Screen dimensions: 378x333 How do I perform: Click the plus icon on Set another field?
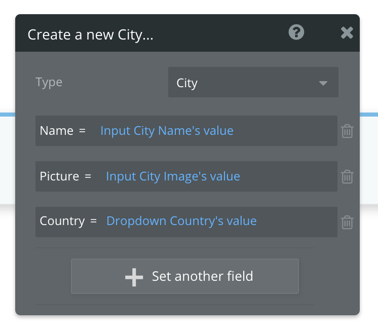point(134,277)
